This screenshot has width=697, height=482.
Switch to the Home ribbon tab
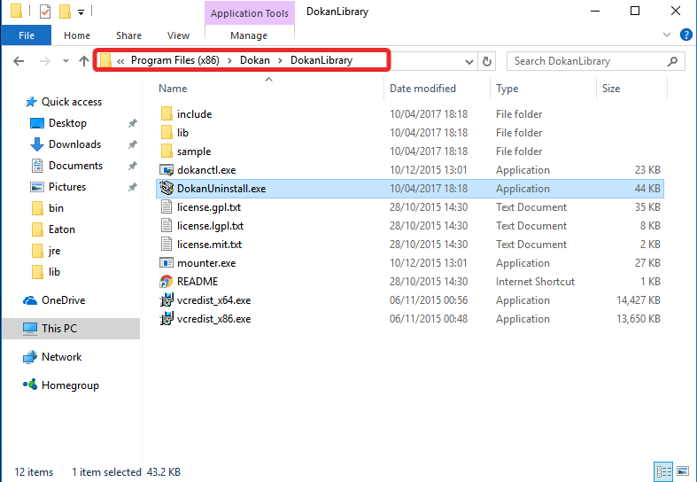[77, 35]
